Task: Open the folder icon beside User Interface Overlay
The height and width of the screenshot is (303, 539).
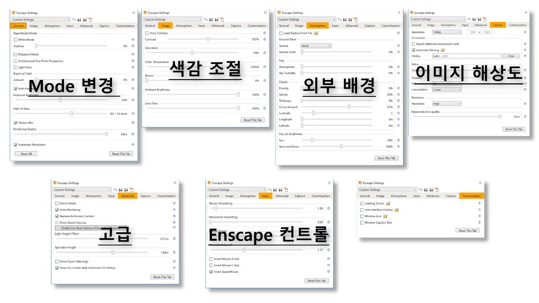Action: 397,210
